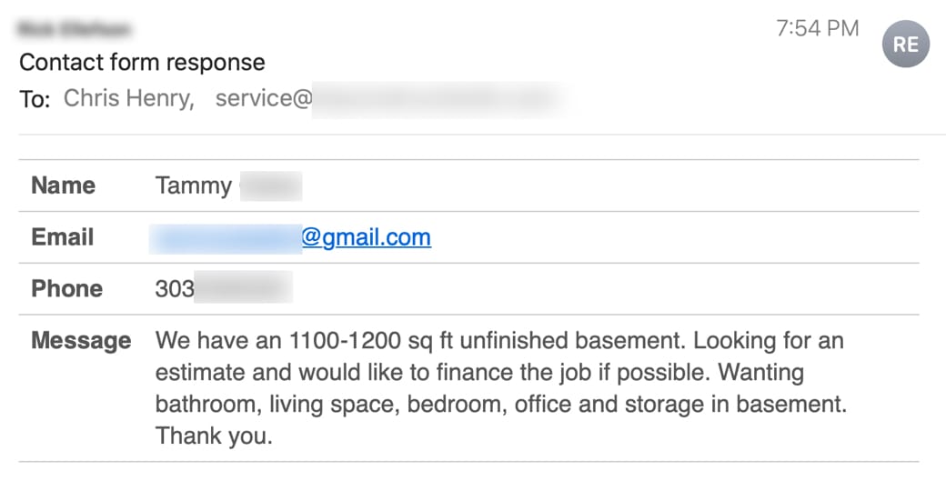Click the Thank you. closing text

coord(214,436)
